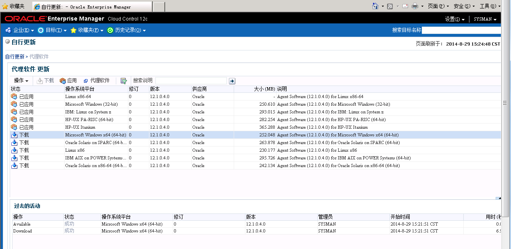511x249 pixels.
Task: Open the 收藏夹 menu in Enterprise Manager
Action: tap(87, 30)
